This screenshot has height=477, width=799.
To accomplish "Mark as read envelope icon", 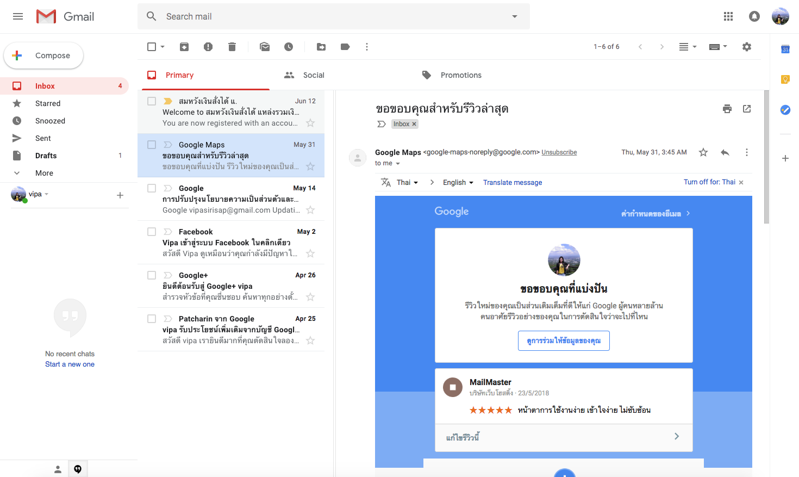I will pyautogui.click(x=265, y=47).
